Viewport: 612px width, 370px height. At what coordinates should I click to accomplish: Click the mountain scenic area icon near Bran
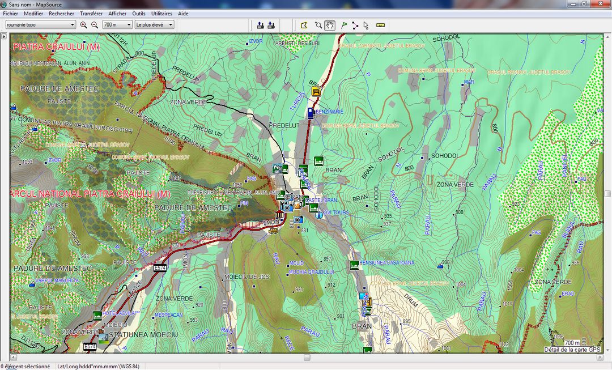pyautogui.click(x=277, y=169)
